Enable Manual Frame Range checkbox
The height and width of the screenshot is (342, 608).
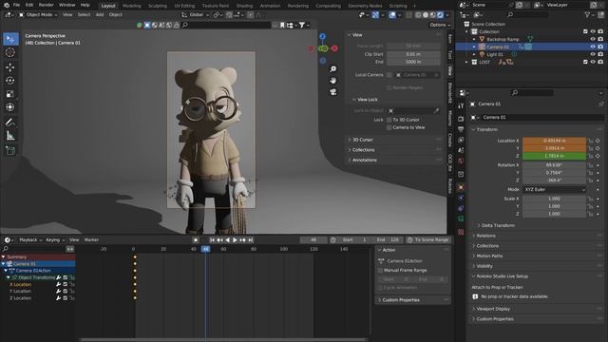pyautogui.click(x=380, y=270)
